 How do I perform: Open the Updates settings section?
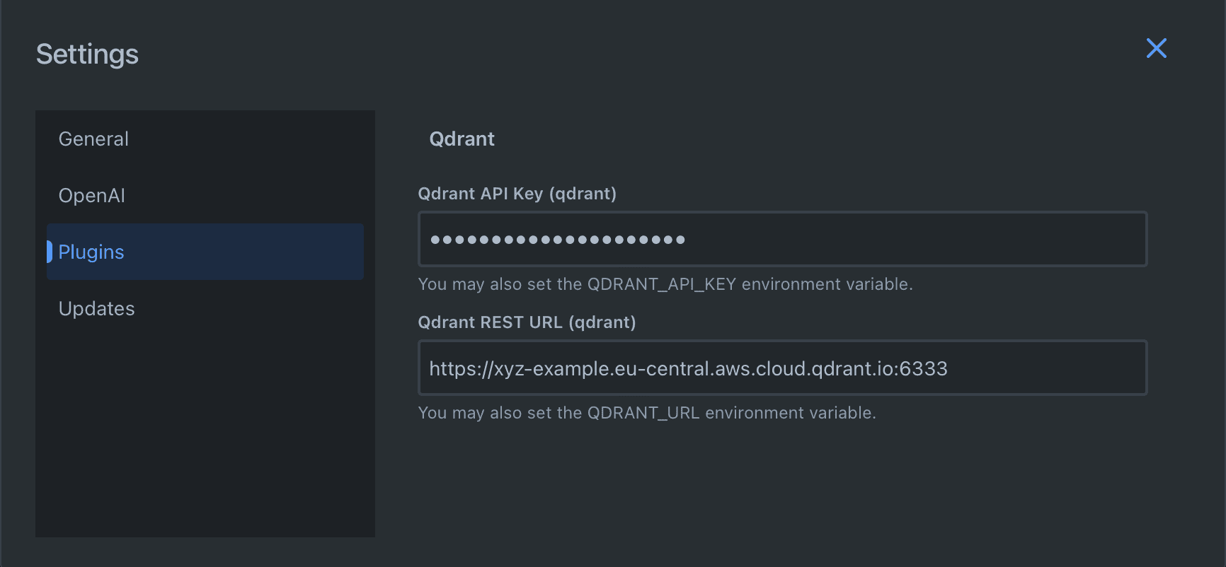coord(205,308)
